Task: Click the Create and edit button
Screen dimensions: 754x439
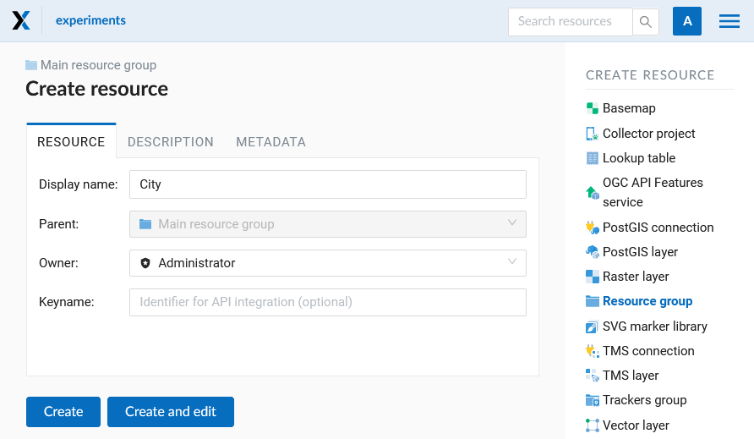Action: pos(171,412)
